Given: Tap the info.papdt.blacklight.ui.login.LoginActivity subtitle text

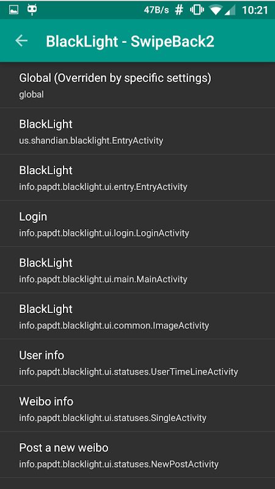Looking at the screenshot, I should (x=104, y=233).
